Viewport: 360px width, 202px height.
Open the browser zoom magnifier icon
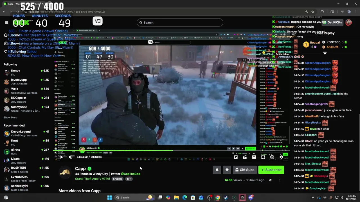(x=307, y=12)
